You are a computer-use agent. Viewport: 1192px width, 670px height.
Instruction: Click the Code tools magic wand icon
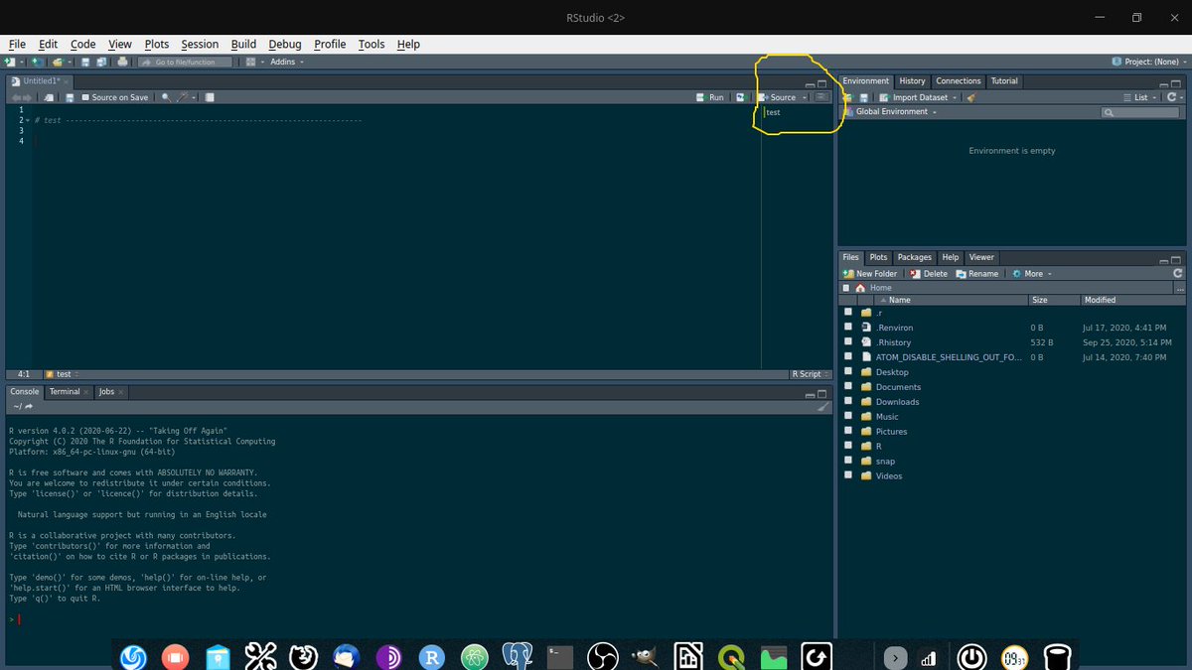point(182,97)
